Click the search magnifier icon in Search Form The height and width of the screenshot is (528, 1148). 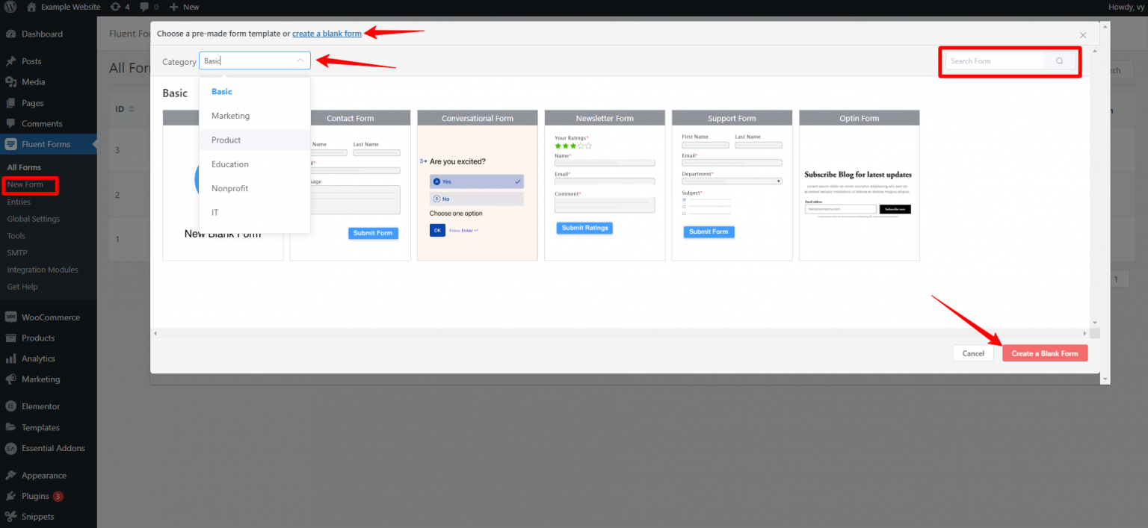pos(1059,61)
